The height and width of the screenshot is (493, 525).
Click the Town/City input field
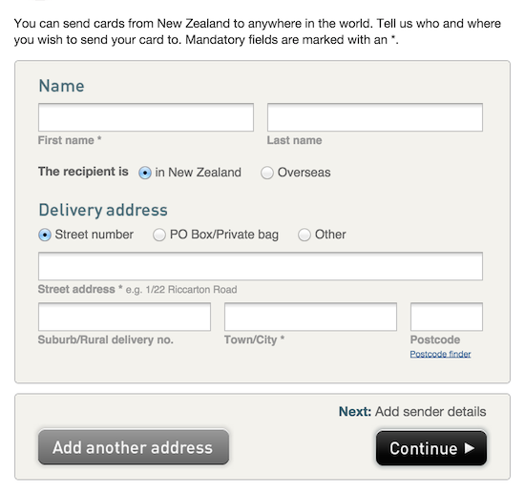tap(310, 317)
